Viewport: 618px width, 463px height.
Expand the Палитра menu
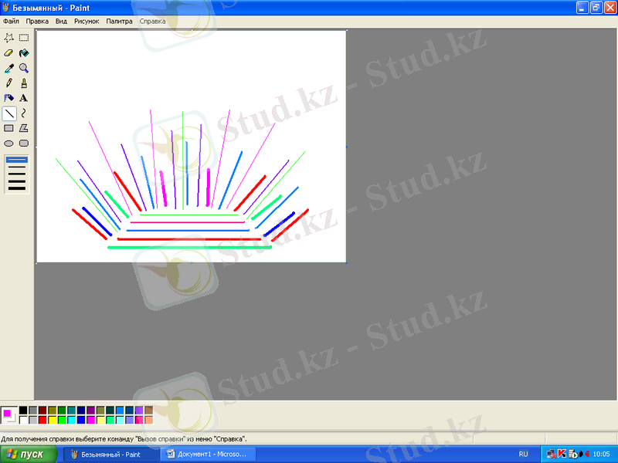tap(119, 22)
